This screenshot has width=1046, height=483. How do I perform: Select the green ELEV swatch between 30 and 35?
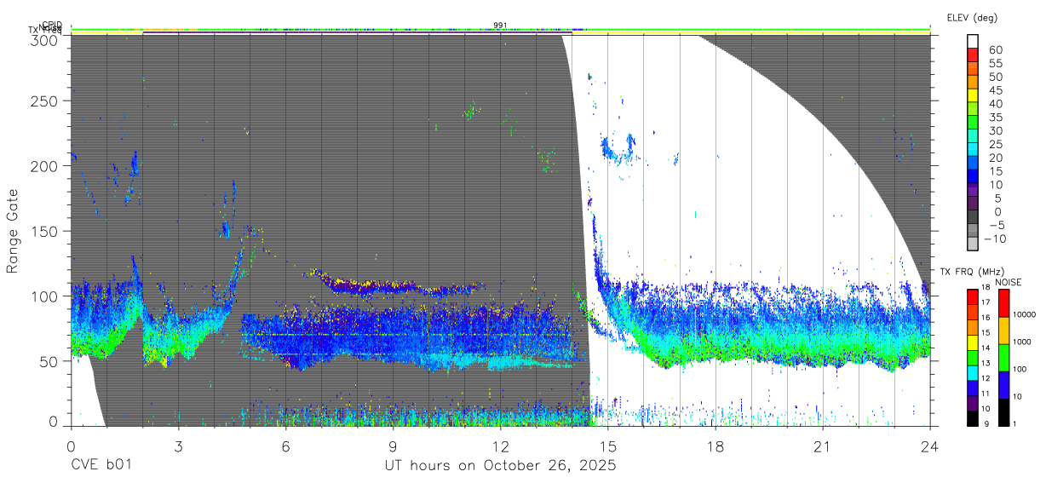tap(973, 124)
